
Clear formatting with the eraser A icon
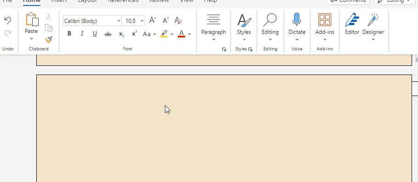pos(178,20)
